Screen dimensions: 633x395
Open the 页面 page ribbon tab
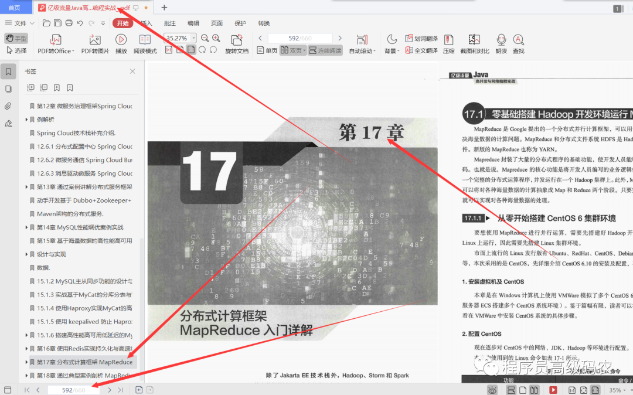coord(217,23)
